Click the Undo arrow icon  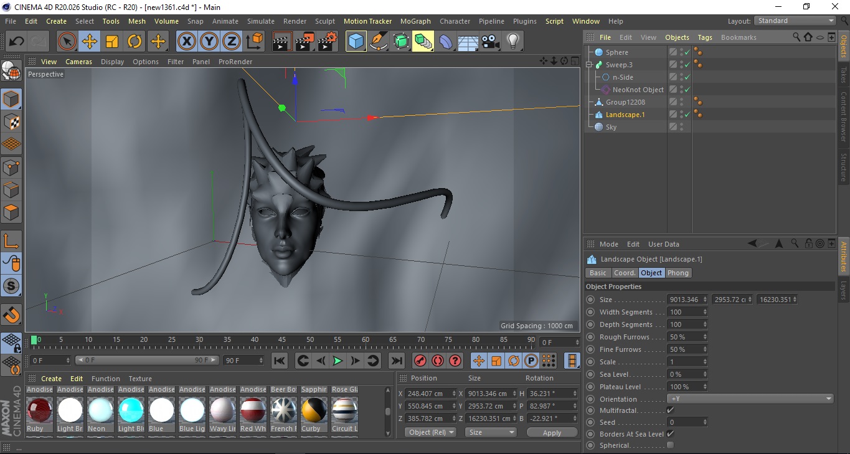pos(16,42)
